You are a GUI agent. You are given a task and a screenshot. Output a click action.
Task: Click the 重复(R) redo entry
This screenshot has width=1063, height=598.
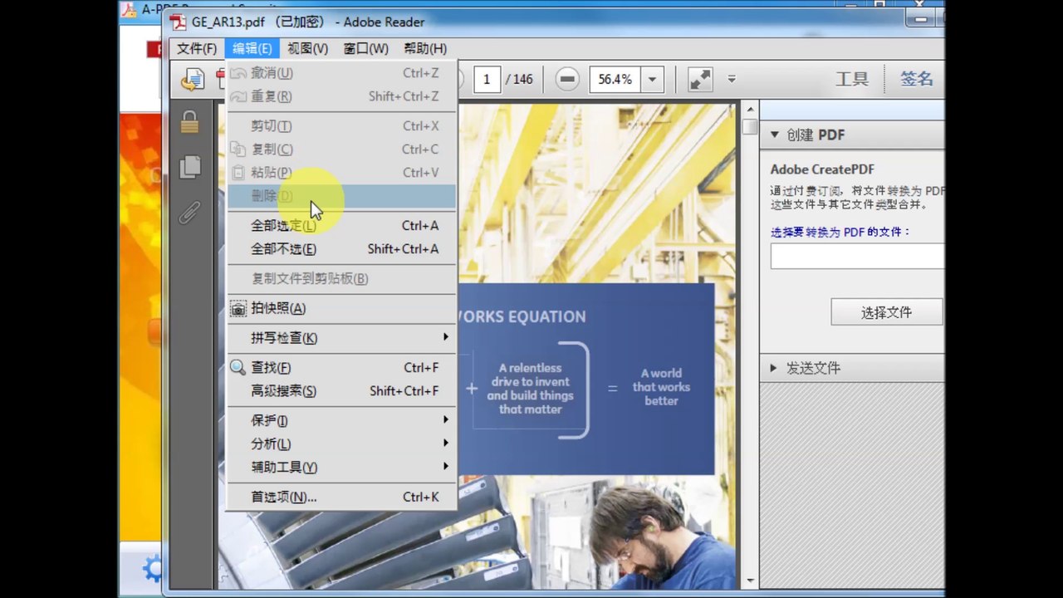point(341,96)
